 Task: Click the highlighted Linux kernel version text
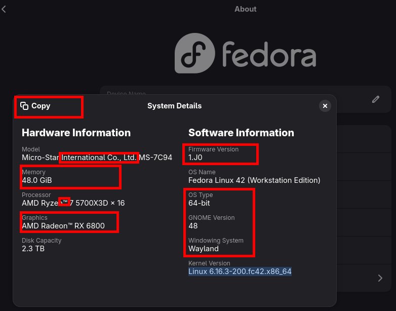240,271
